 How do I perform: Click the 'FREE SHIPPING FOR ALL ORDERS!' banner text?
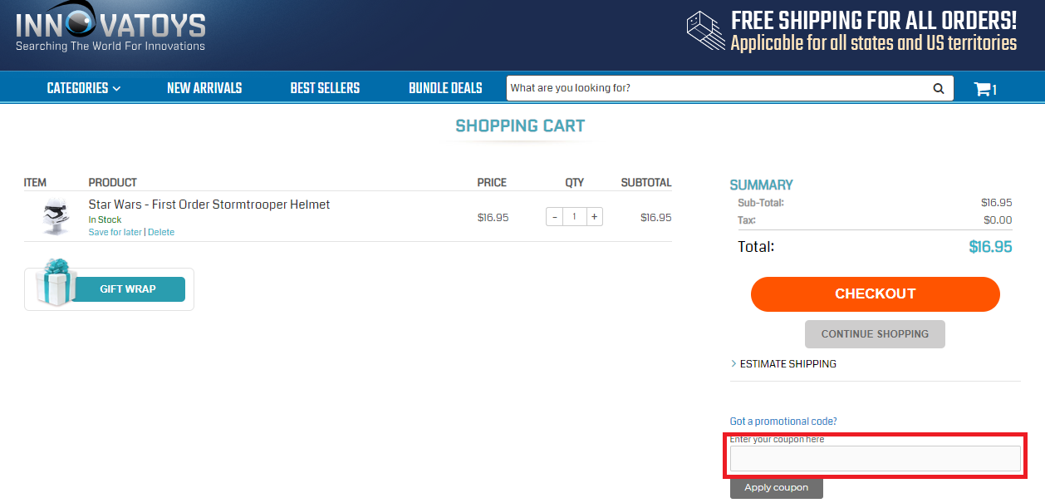point(874,20)
